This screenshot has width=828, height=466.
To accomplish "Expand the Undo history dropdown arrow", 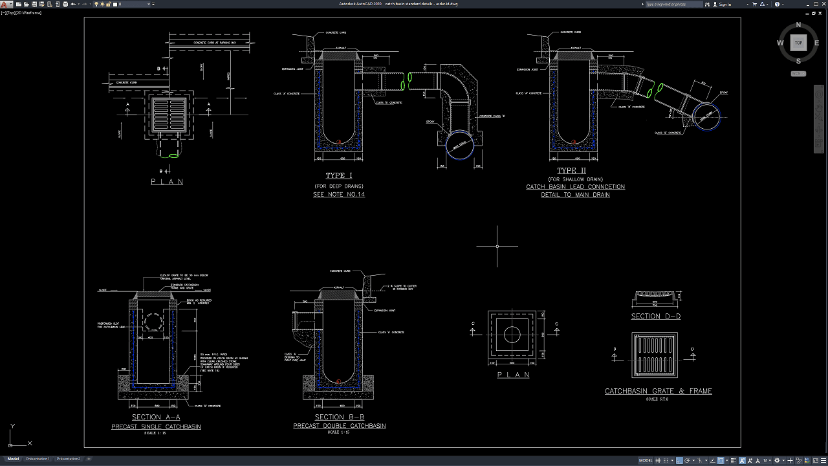I will coord(79,4).
